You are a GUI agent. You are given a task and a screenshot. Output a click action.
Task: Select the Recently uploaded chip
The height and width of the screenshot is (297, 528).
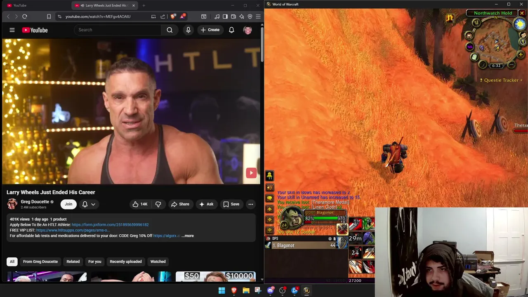click(126, 262)
